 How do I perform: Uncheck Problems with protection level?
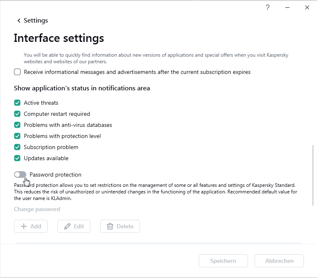pyautogui.click(x=17, y=136)
